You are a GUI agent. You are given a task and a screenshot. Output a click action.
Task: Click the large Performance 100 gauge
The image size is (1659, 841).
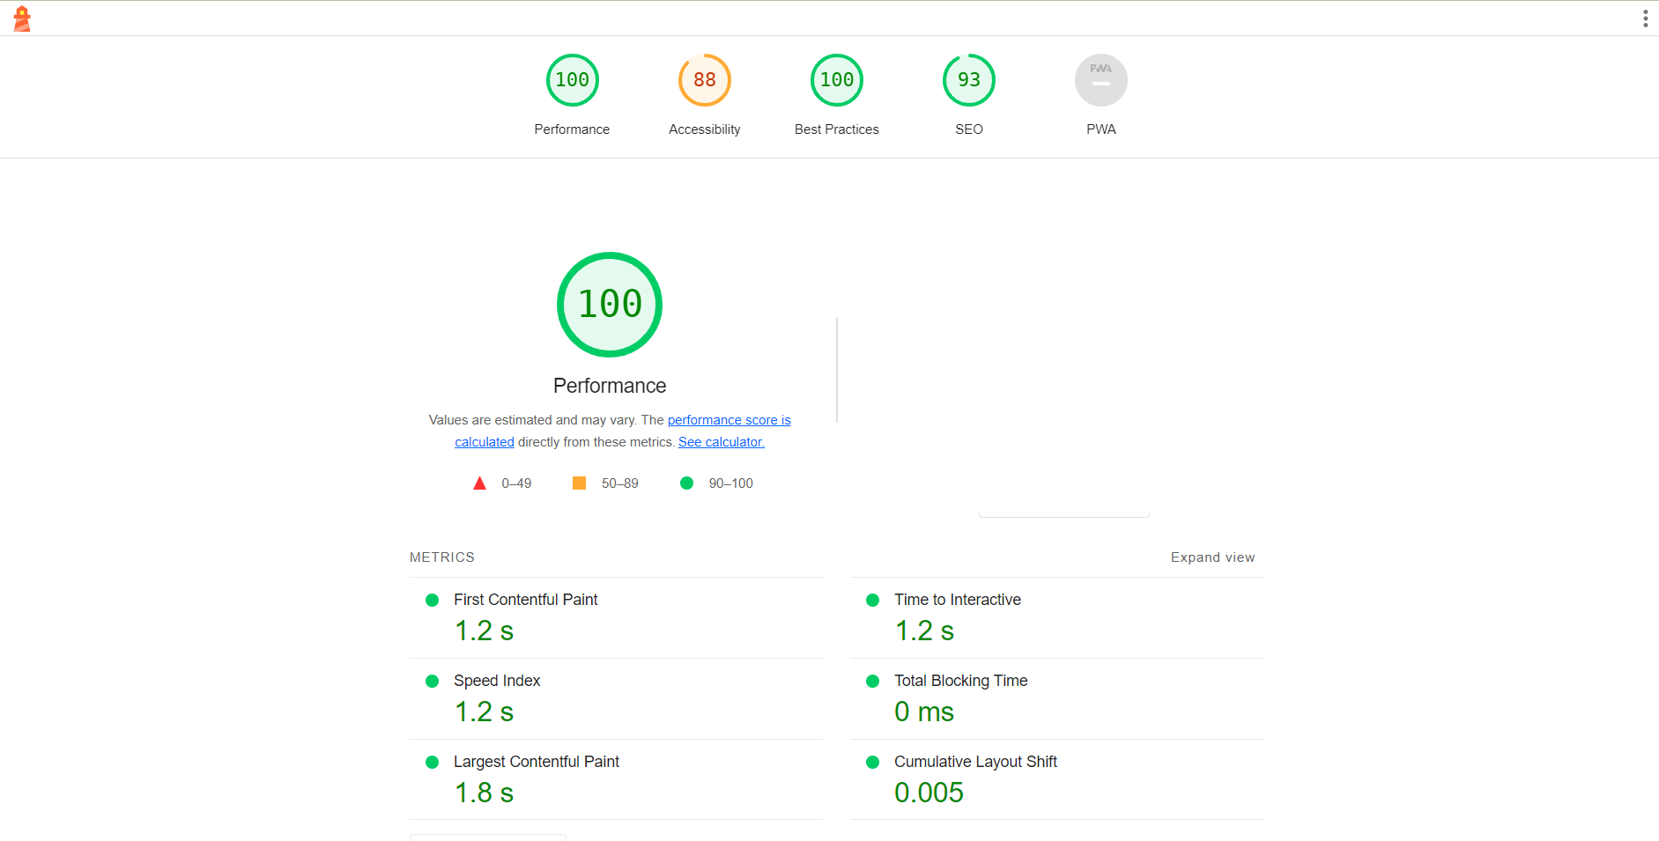click(x=610, y=305)
